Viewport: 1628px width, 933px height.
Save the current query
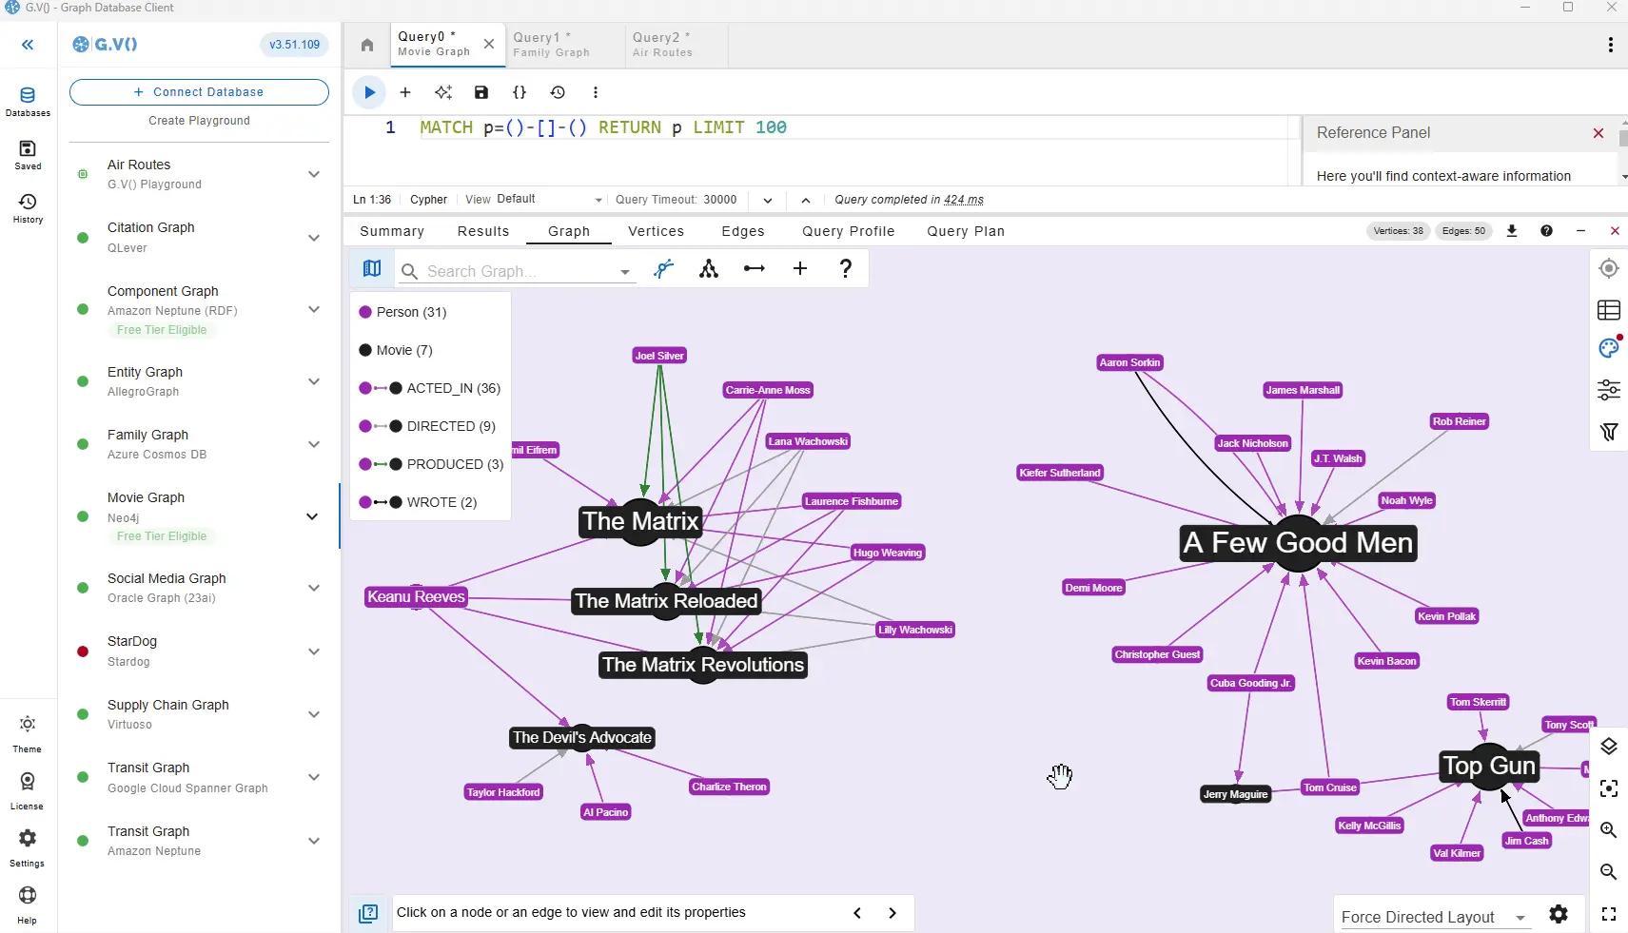tap(481, 92)
